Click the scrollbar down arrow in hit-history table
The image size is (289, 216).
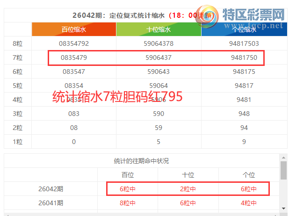tap(283, 209)
